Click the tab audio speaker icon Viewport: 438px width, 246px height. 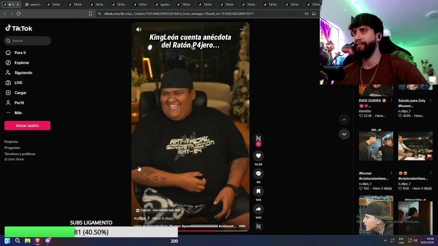[10, 4]
